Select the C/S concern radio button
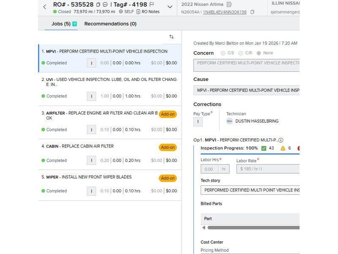Viewport: 338px width, 254px height. tap(223, 53)
